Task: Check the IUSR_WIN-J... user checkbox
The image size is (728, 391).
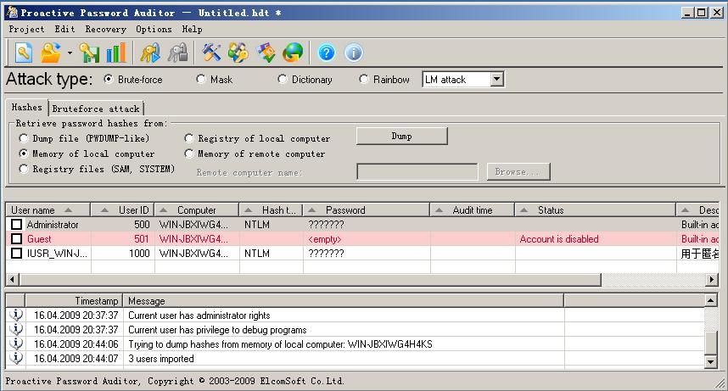Action: click(17, 254)
